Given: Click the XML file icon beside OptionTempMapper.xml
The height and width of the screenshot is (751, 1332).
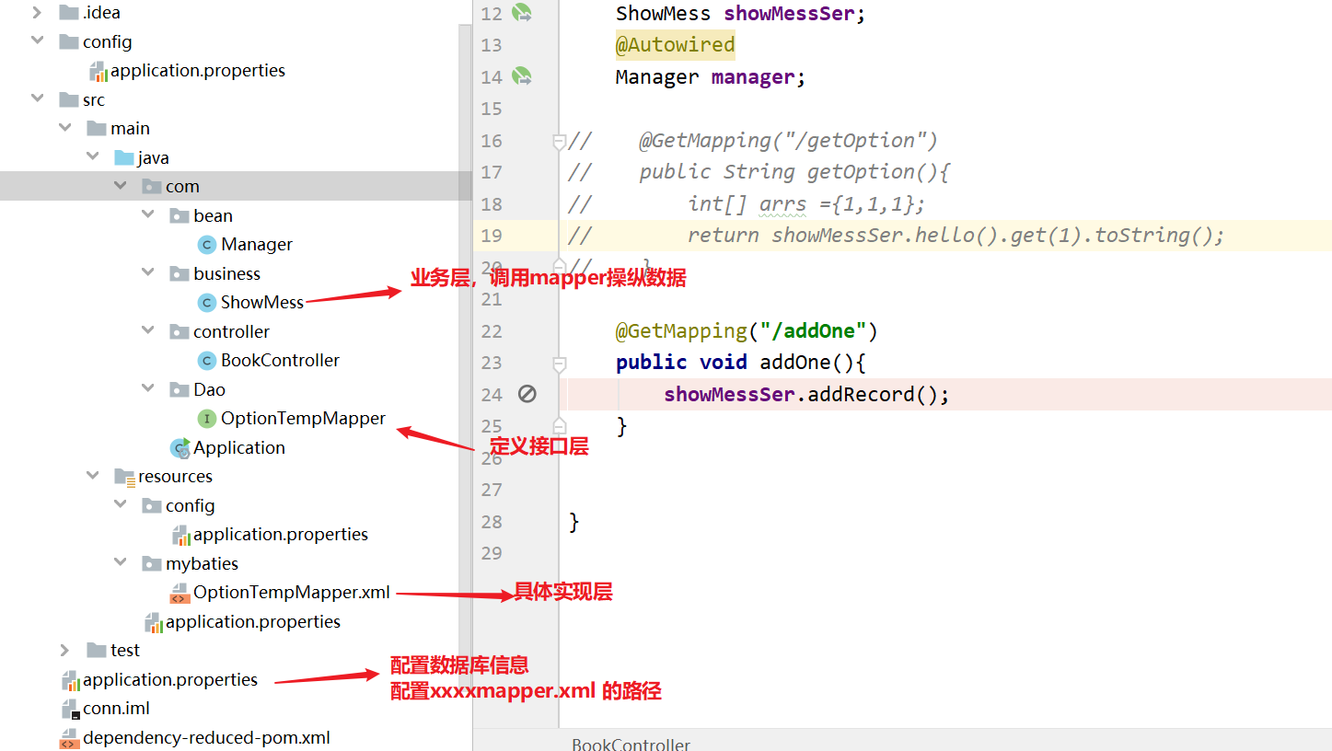Looking at the screenshot, I should (x=179, y=592).
